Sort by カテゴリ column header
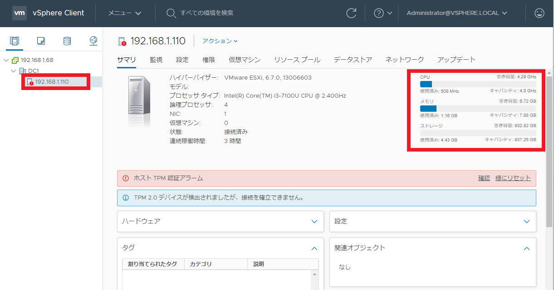Screen dimensions: 554x290 (x=216, y=264)
